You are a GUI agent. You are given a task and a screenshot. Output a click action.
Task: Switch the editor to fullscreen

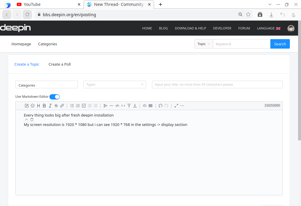coord(176,106)
